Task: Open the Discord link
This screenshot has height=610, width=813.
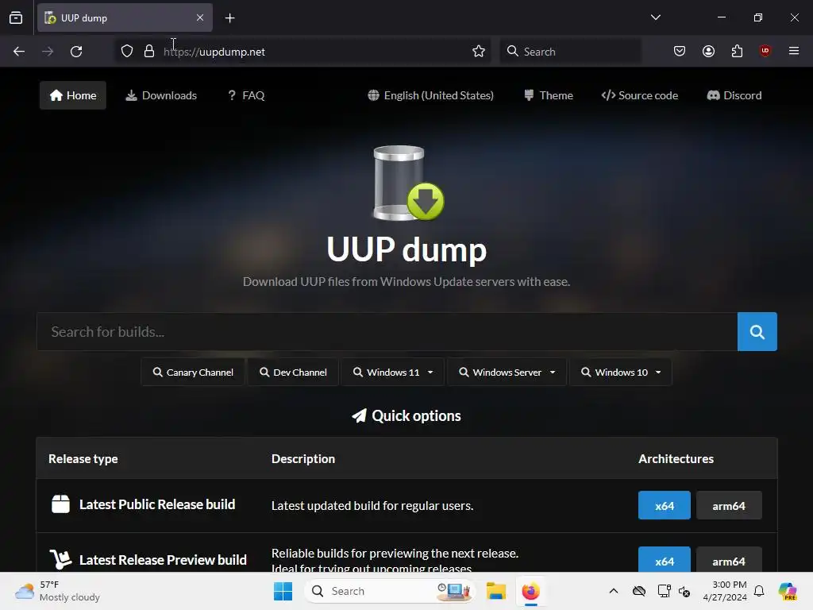Action: pos(734,95)
